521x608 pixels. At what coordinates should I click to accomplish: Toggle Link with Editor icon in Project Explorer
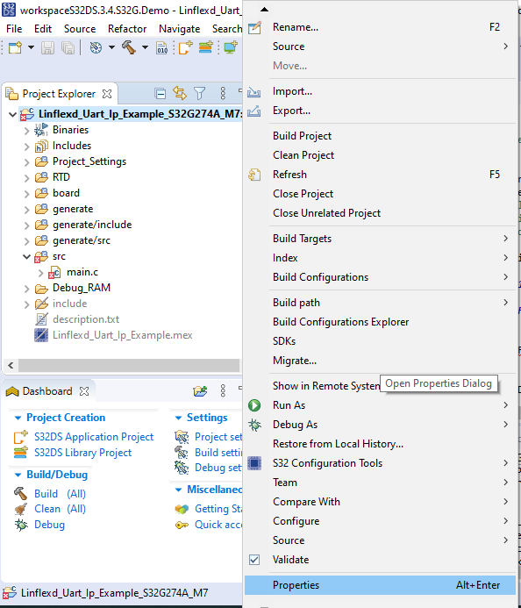pos(180,94)
